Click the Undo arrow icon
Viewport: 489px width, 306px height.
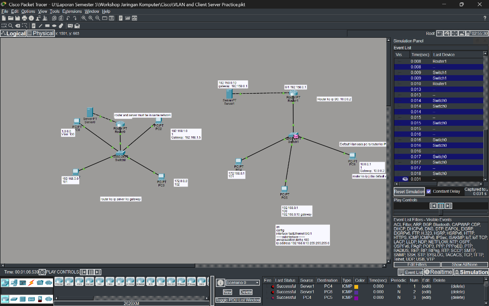coord(68,18)
